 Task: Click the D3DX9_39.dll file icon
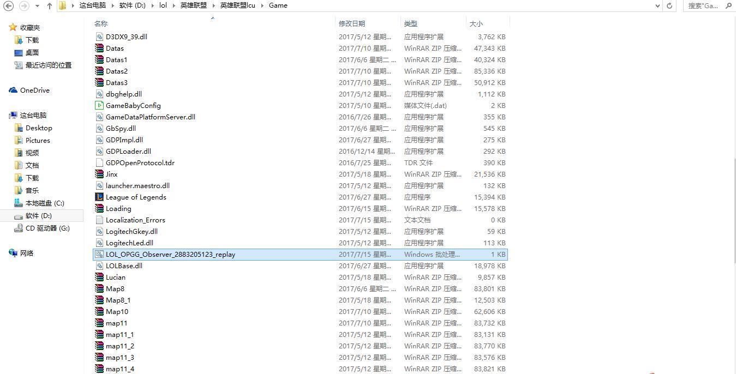point(99,37)
